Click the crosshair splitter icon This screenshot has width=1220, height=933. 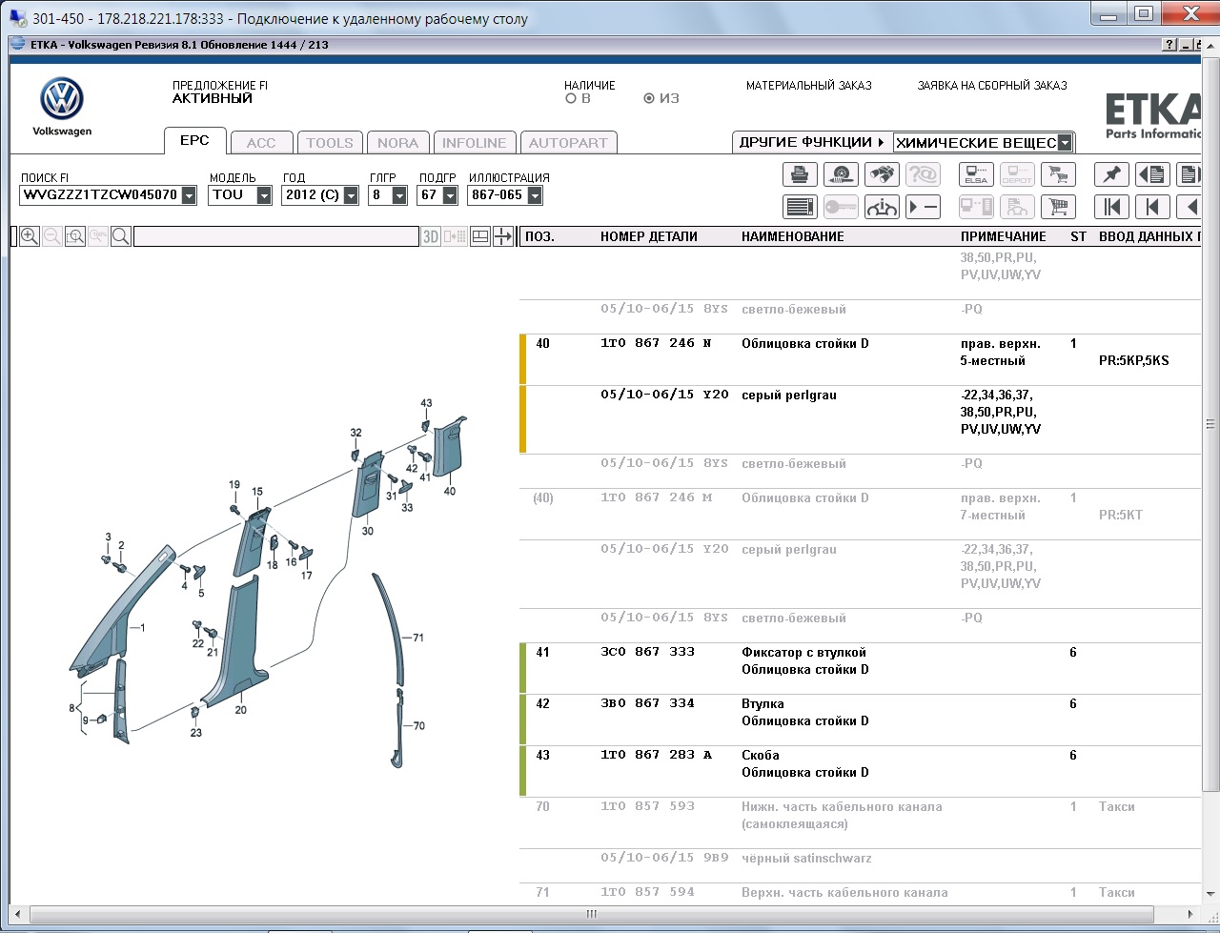pos(503,236)
